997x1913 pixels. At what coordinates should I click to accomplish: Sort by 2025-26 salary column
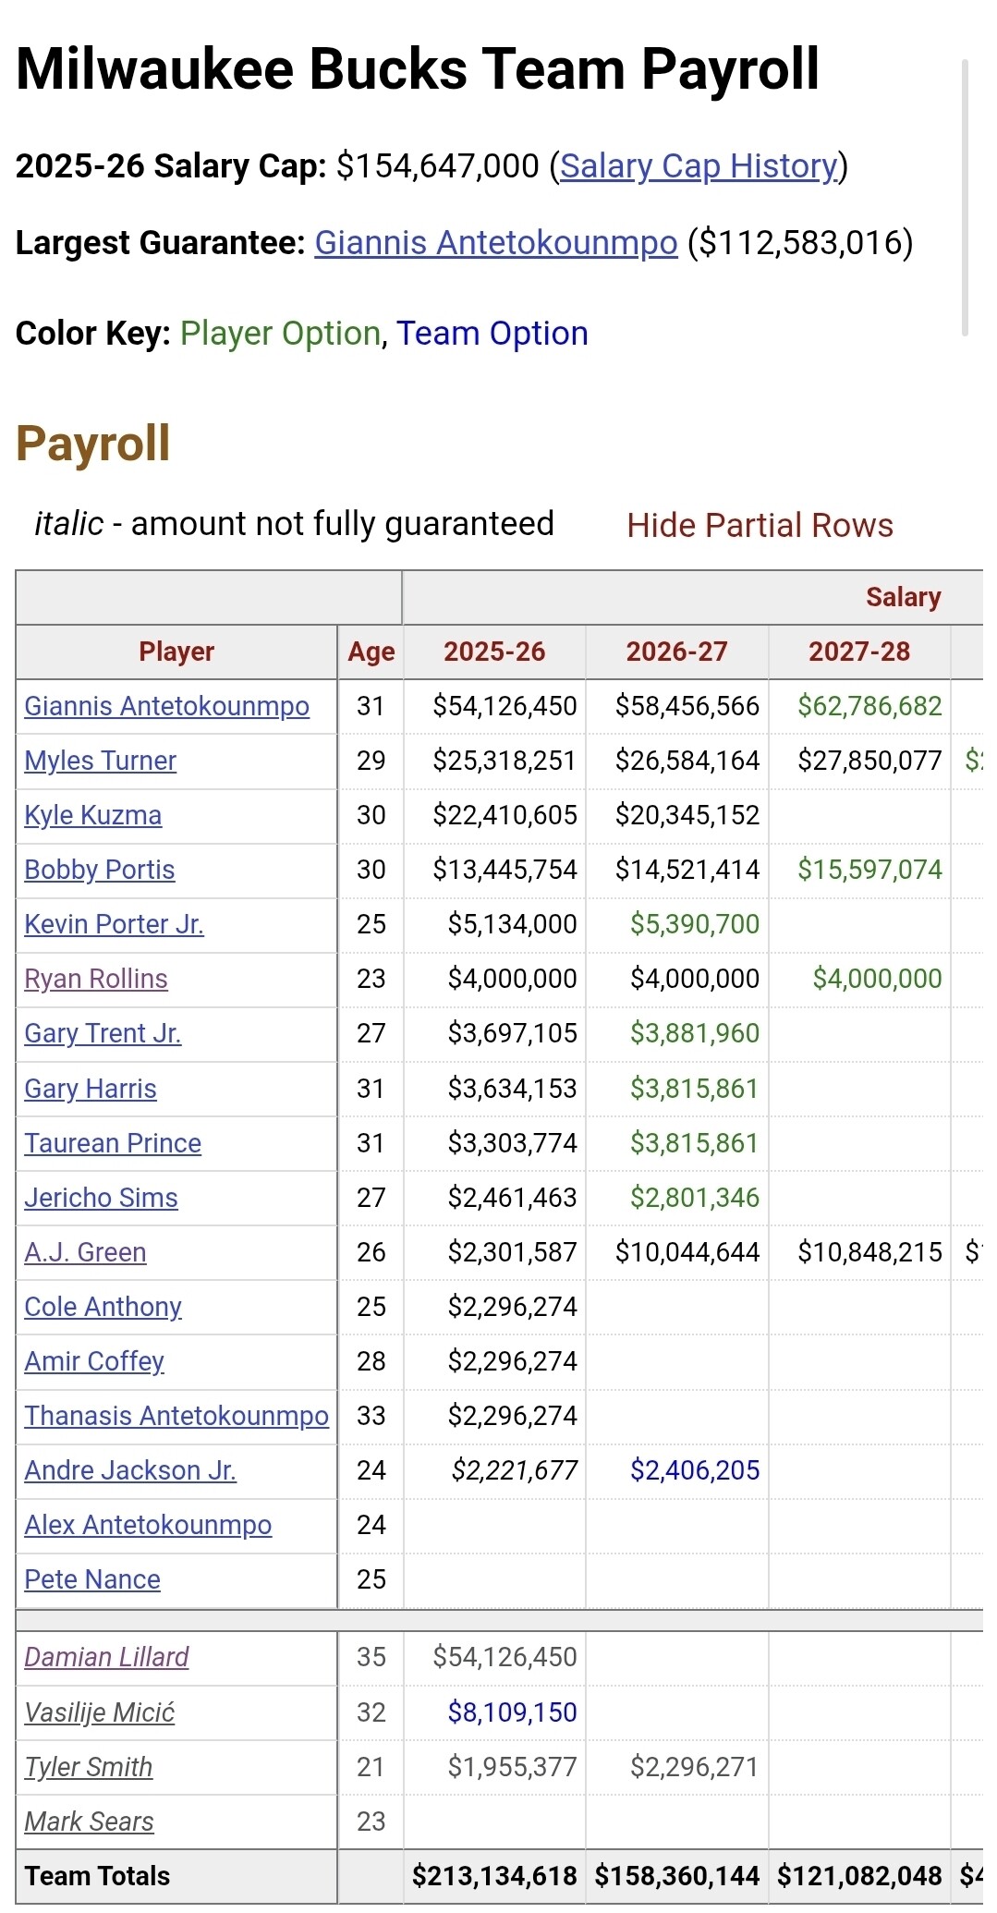[494, 652]
